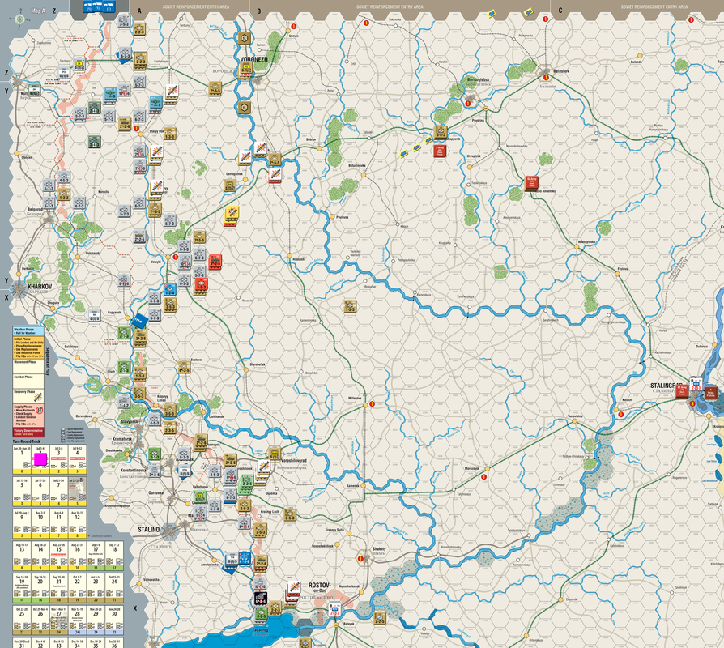This screenshot has height=648, width=724.
Task: Select the blue aircraft counter near Tim
Action: click(x=110, y=94)
